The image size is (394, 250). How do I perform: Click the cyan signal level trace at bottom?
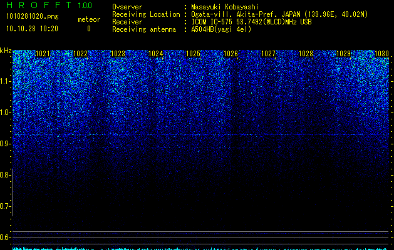[x=200, y=249]
